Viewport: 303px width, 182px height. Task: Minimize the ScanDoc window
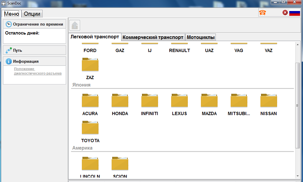tap(275, 2)
